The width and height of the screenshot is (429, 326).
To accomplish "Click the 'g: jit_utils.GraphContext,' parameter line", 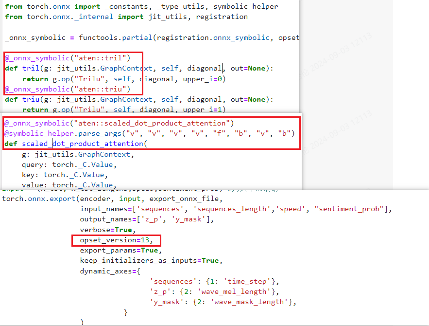I will [78, 155].
